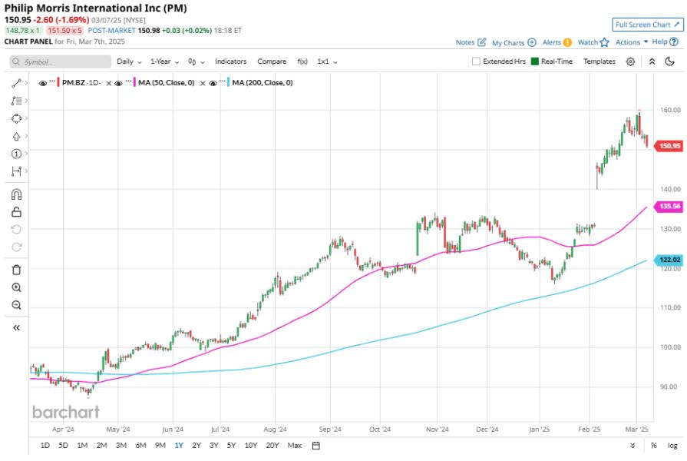Open the Indicators menu
The height and width of the screenshot is (461, 687).
[x=230, y=61]
